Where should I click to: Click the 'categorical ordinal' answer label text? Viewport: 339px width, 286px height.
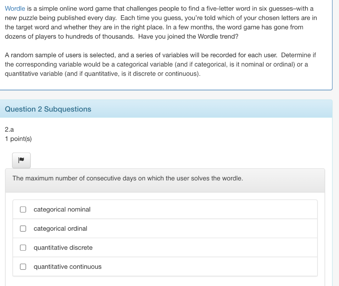(60, 228)
